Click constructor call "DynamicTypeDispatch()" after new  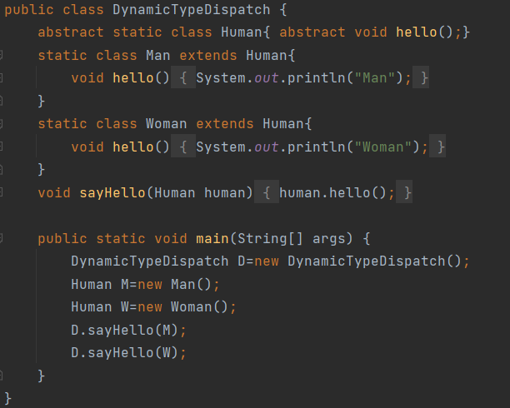[374, 261]
